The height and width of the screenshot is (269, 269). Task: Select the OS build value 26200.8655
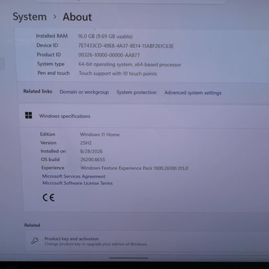92,160
